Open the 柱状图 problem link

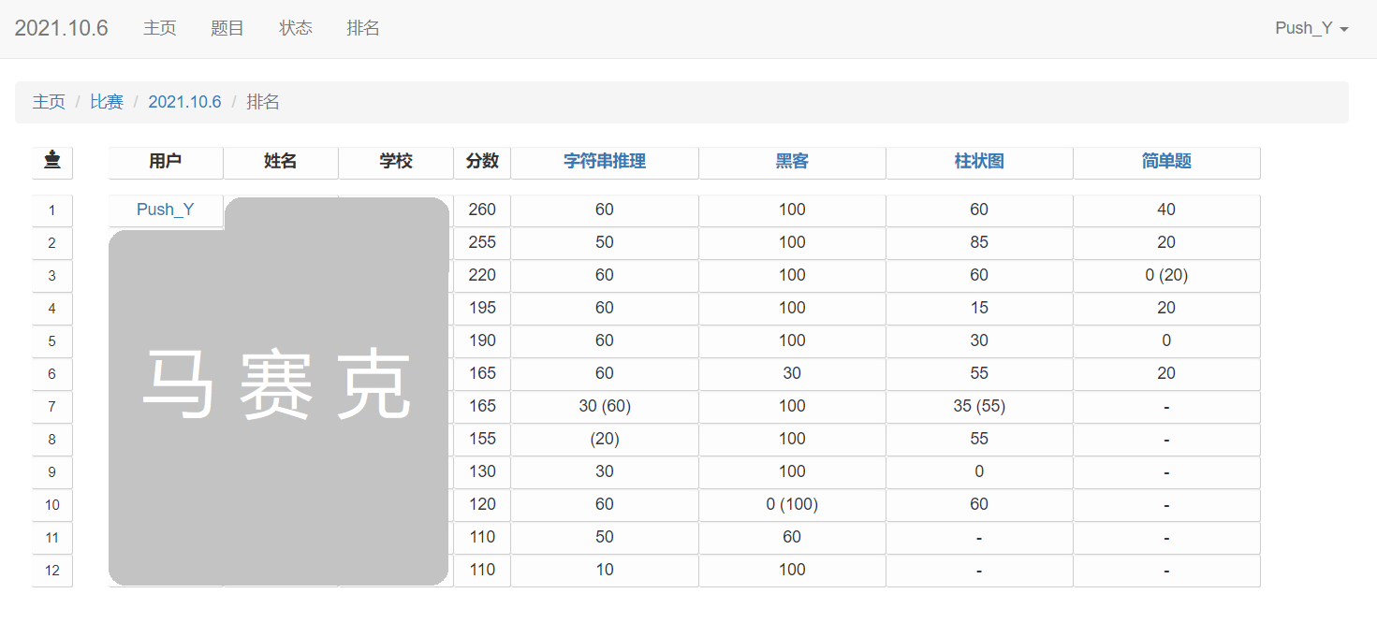979,161
